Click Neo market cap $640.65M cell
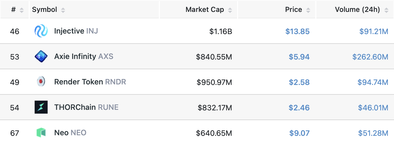Screen dimensions: 394x145 pyautogui.click(x=214, y=133)
